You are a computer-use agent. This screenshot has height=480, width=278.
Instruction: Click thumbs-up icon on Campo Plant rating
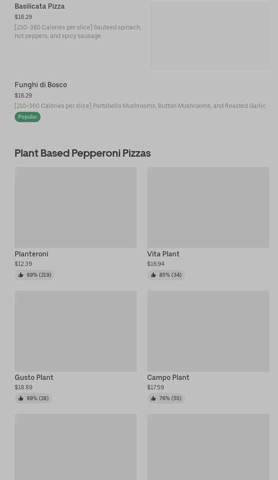[153, 398]
